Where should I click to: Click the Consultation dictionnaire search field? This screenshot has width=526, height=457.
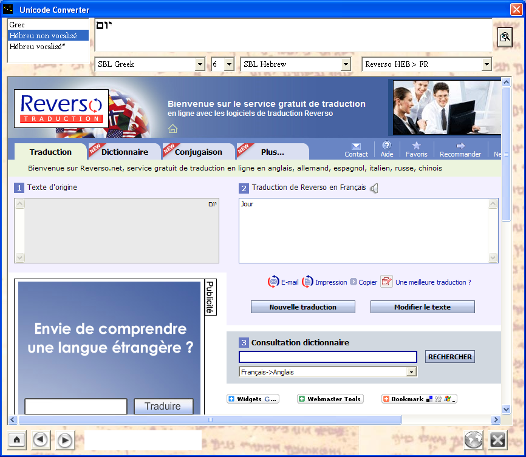click(328, 357)
